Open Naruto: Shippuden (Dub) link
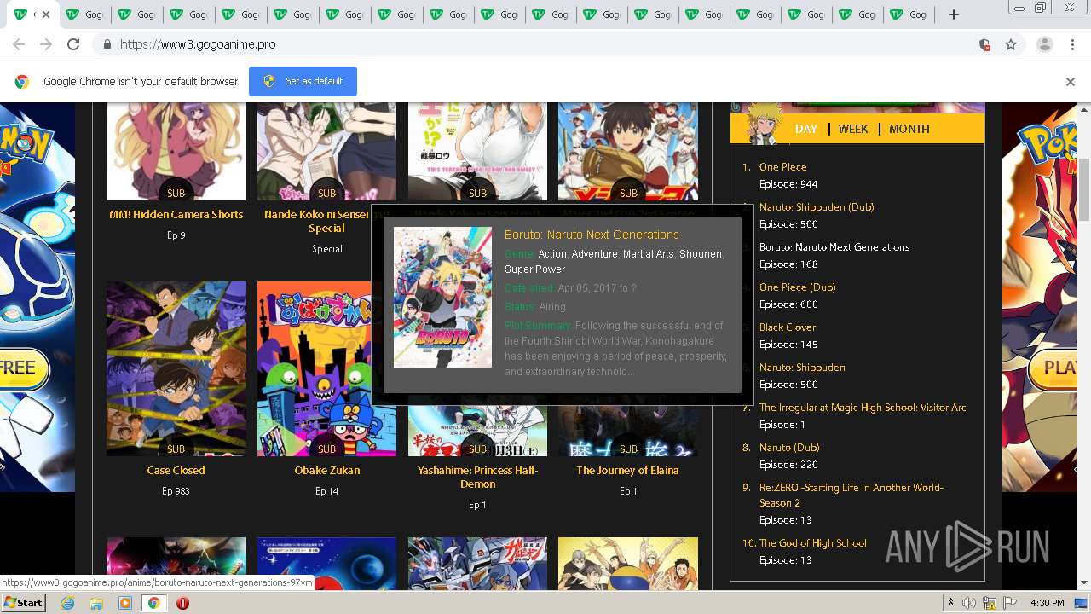 [817, 207]
